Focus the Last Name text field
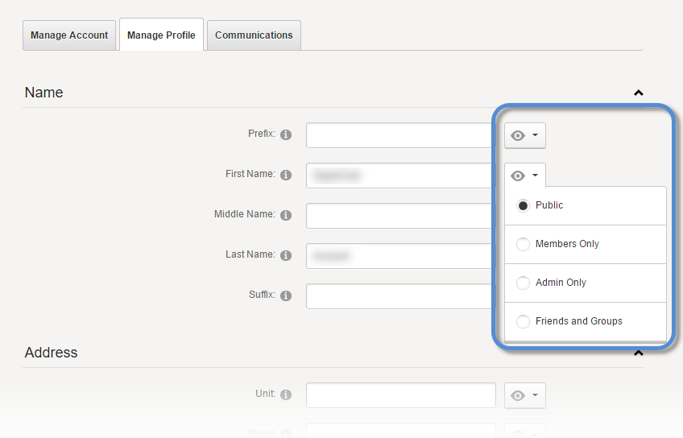683x438 pixels. (401, 256)
